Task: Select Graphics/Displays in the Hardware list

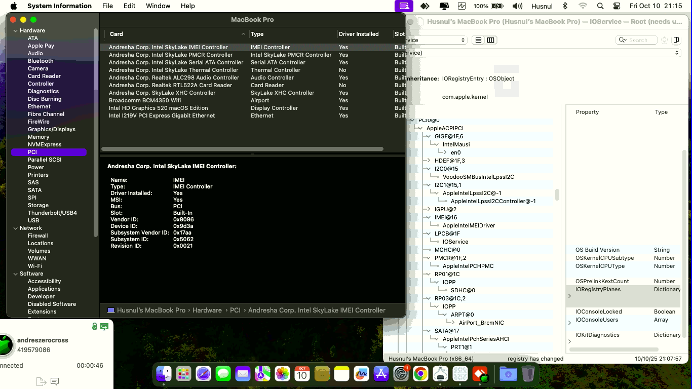Action: pyautogui.click(x=51, y=129)
